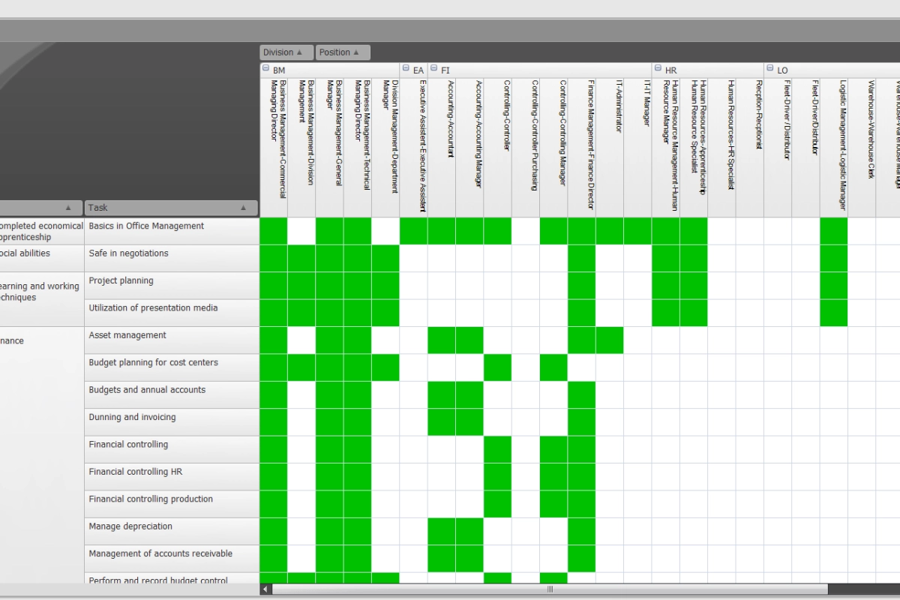Select the Safe in negotiations task
Image resolution: width=900 pixels, height=600 pixels.
[171, 258]
